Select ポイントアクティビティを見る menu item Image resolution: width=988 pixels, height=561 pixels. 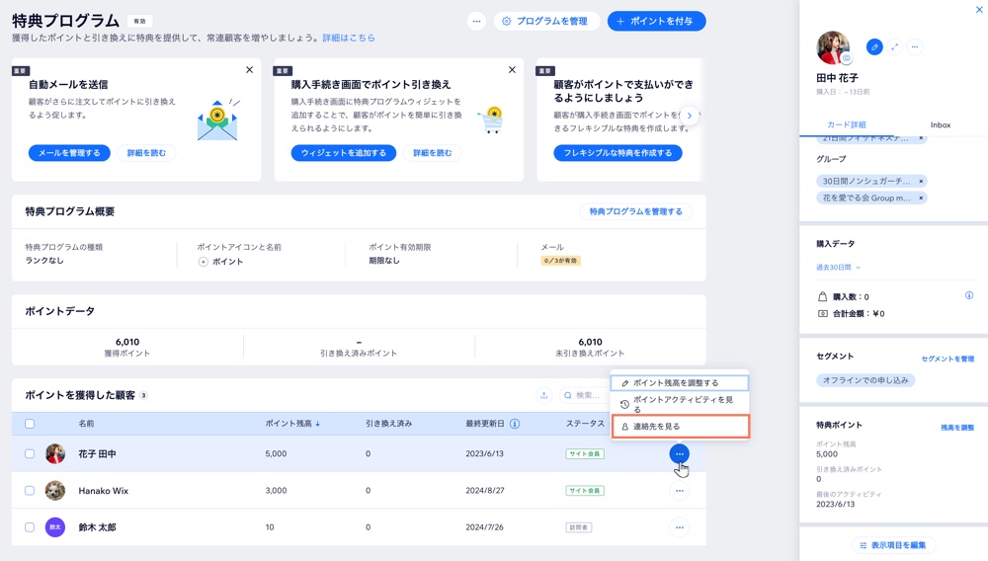coord(680,404)
